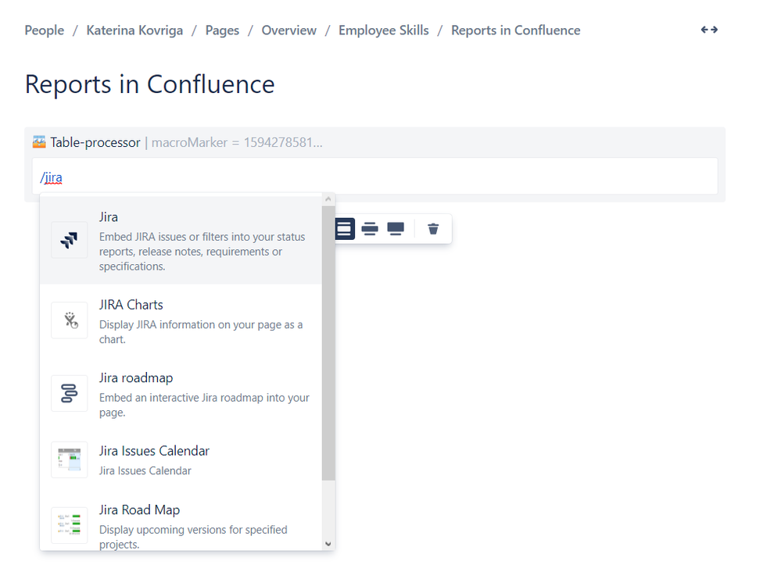Delete the macro with trash icon
Viewport: 781px width, 572px height.
(x=433, y=229)
